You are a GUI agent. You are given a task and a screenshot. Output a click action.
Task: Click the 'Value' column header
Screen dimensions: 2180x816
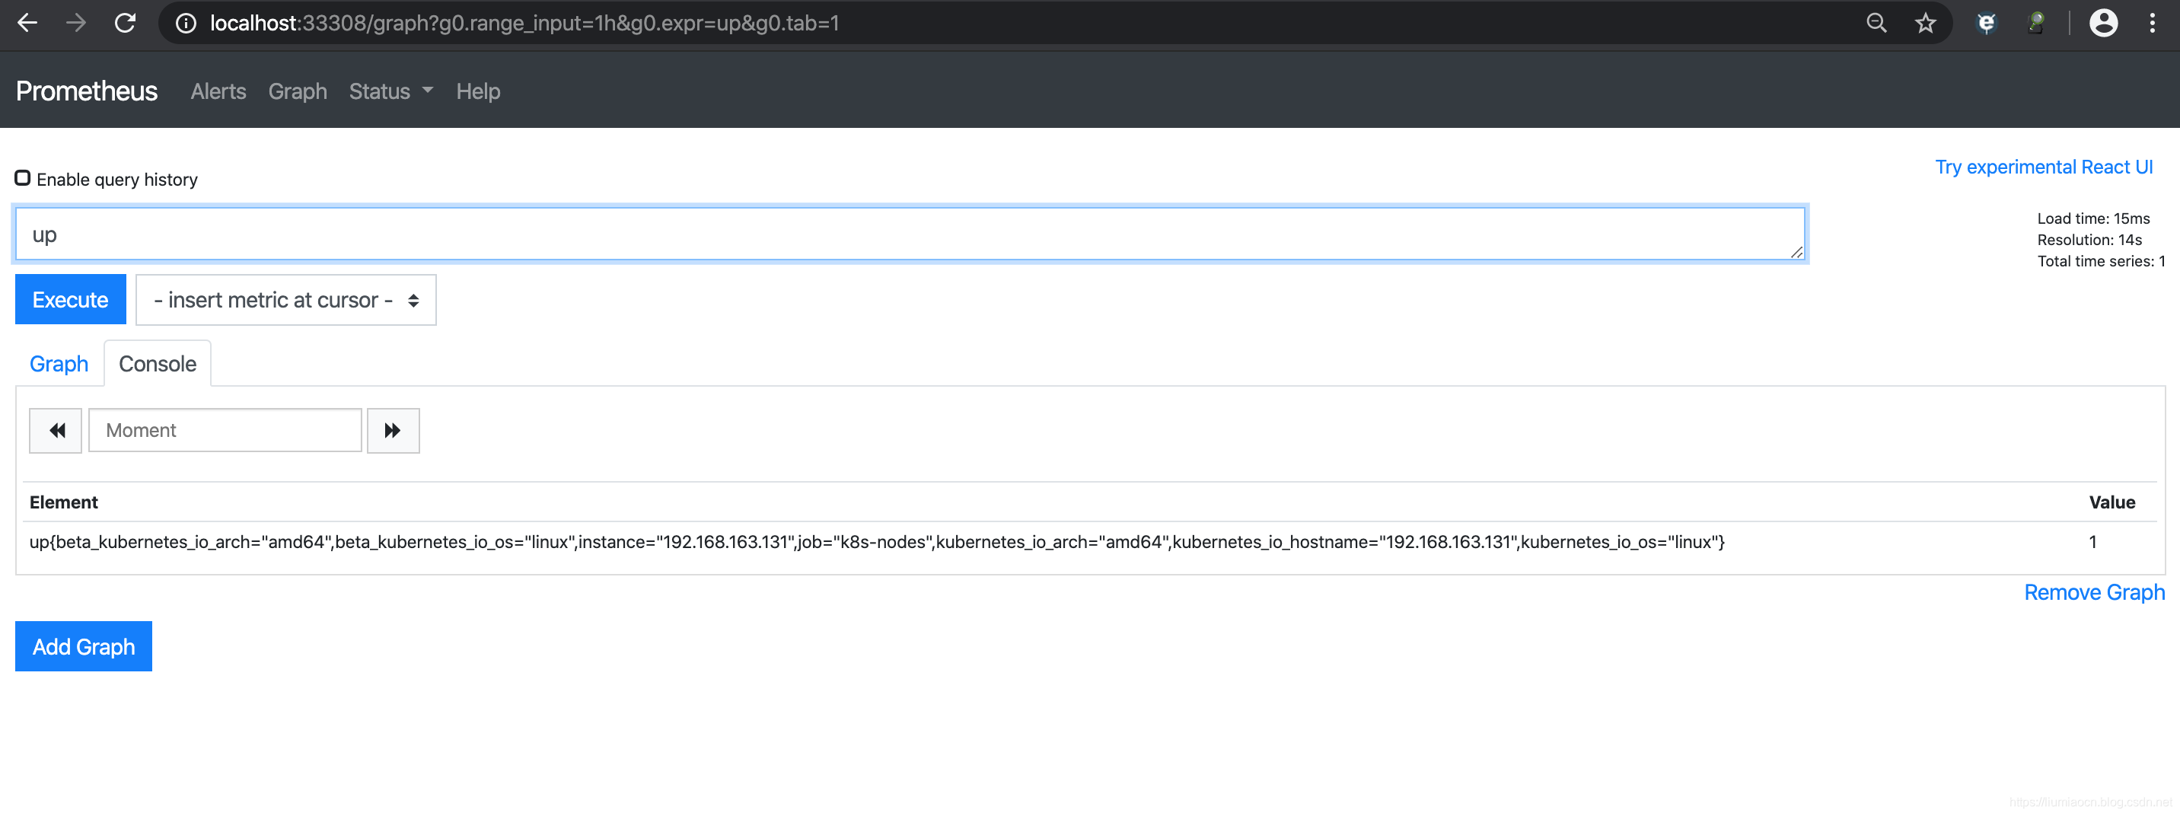pos(2111,502)
